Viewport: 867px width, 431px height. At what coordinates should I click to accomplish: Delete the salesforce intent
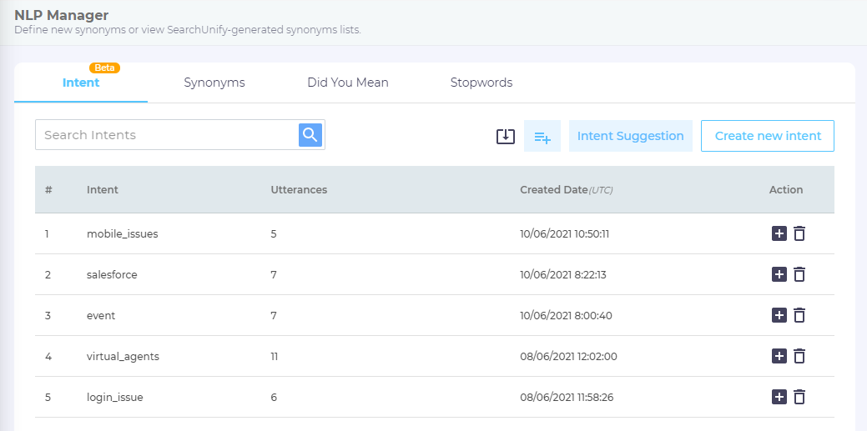click(799, 274)
